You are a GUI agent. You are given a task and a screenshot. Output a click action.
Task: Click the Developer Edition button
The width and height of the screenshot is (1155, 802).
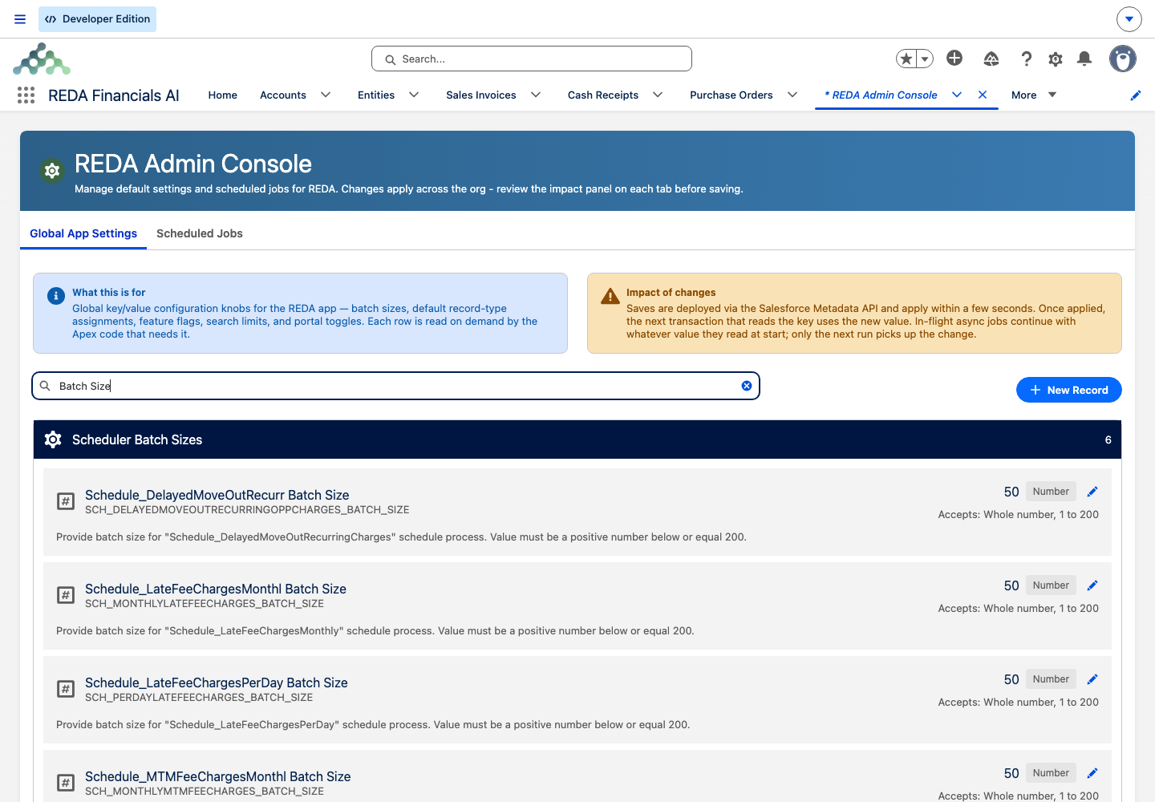pos(97,19)
